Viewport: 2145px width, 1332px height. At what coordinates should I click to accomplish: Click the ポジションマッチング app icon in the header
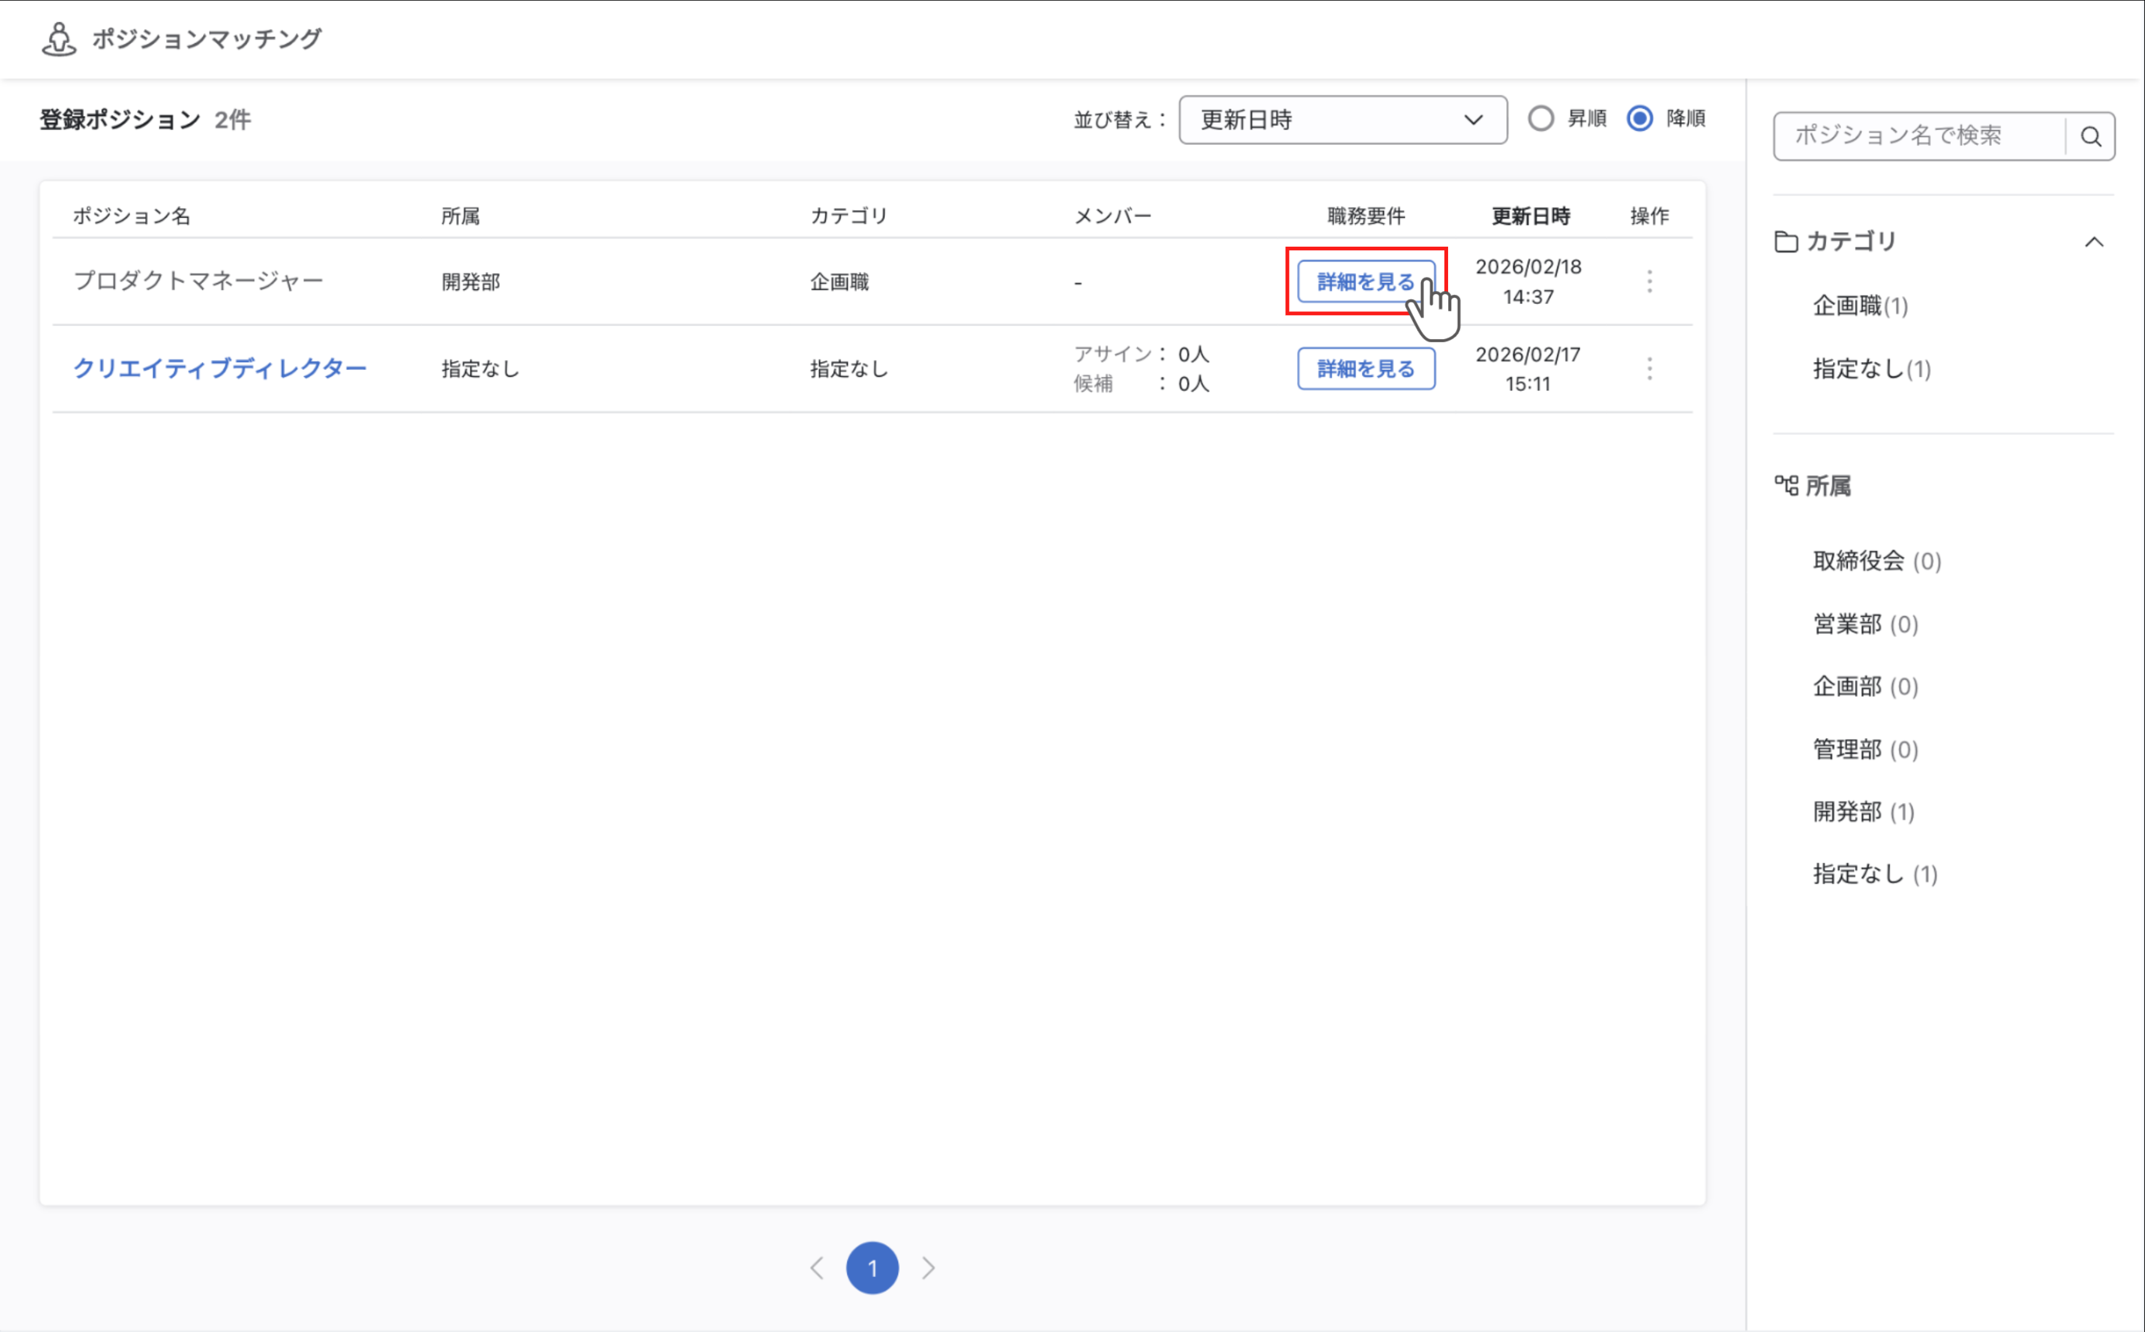[58, 37]
